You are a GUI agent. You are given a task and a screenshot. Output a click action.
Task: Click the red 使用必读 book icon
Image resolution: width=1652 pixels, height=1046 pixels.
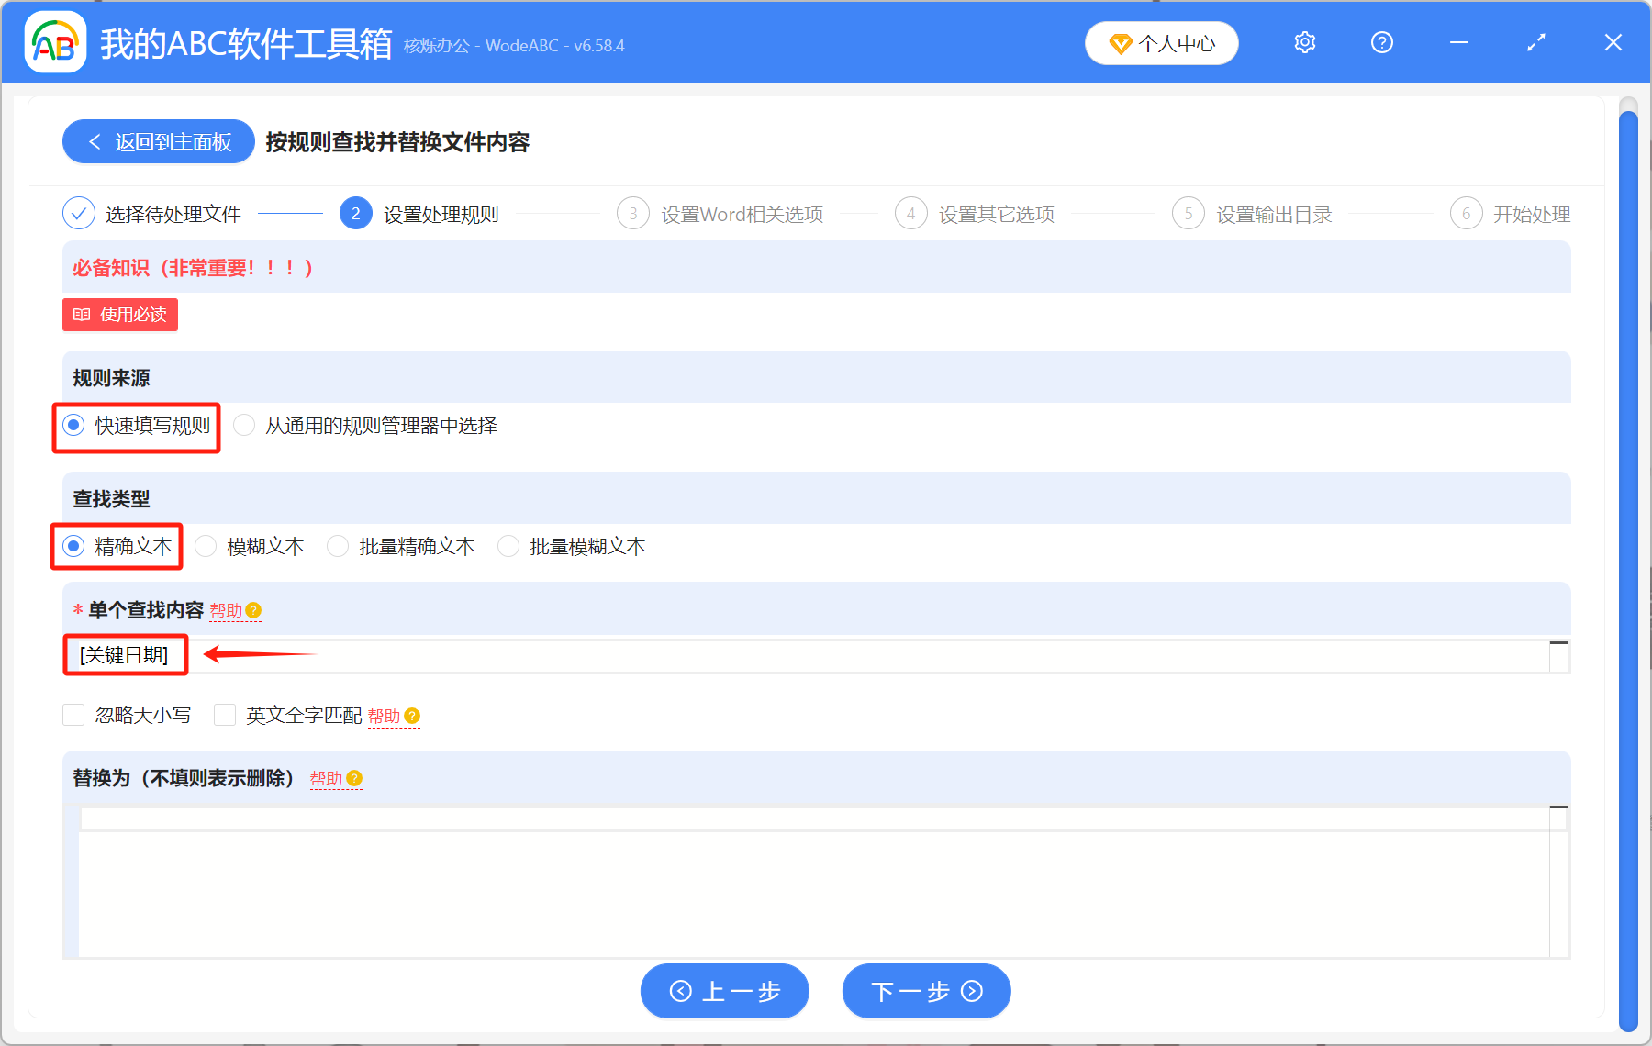click(x=81, y=315)
